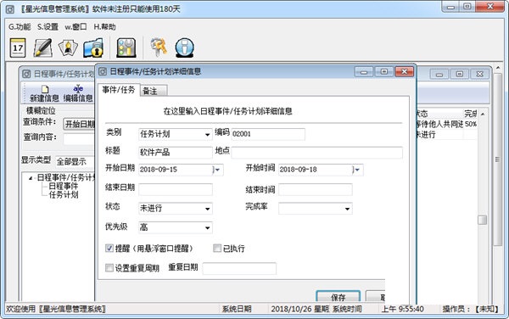
Task: Toggle the 提醒（用悬浮窗口提醒） checkbox
Action: pyautogui.click(x=109, y=249)
